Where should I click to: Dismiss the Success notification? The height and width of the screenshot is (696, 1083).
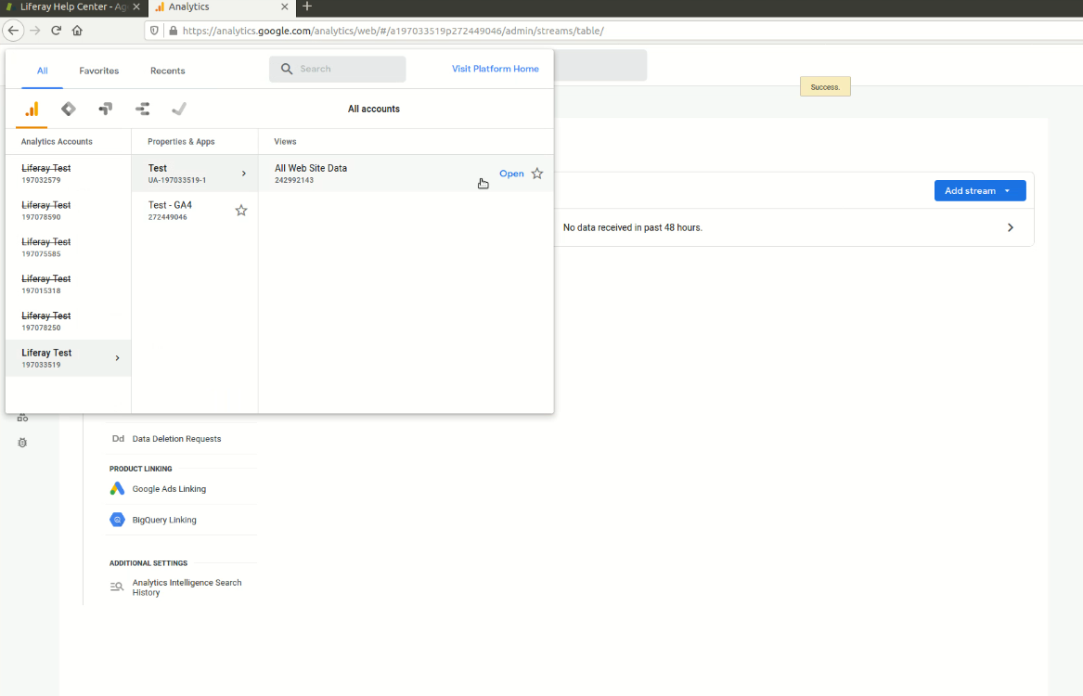(x=825, y=87)
